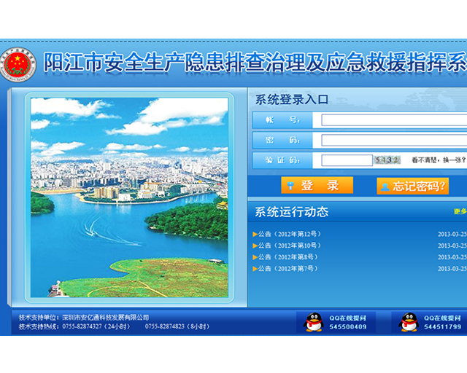Click 看不清楚,换一张 to refresh captcha
This screenshot has width=467, height=373.
click(438, 160)
